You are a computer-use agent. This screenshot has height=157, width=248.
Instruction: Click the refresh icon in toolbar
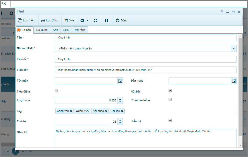tap(95, 20)
